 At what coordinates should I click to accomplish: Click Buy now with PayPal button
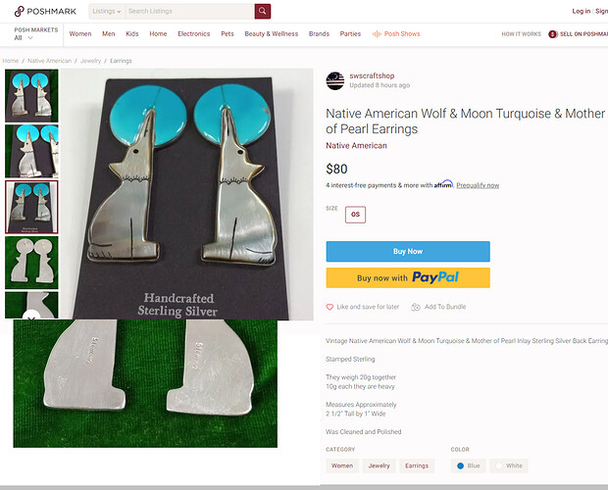408,277
